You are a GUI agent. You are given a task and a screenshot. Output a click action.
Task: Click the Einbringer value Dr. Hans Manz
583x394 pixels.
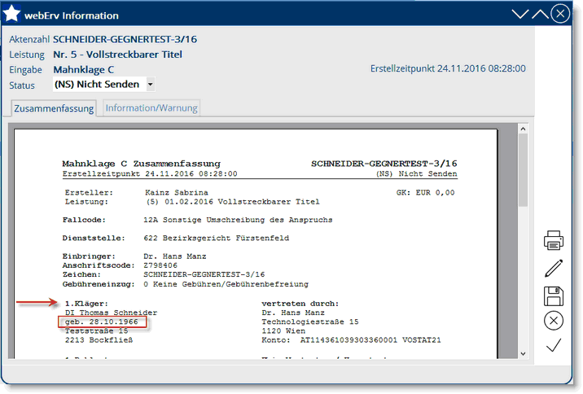[x=175, y=256]
